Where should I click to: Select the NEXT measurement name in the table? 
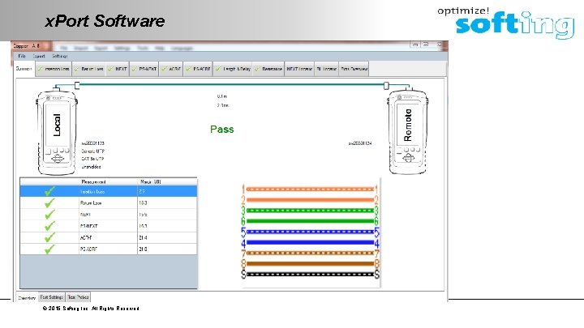pos(85,215)
